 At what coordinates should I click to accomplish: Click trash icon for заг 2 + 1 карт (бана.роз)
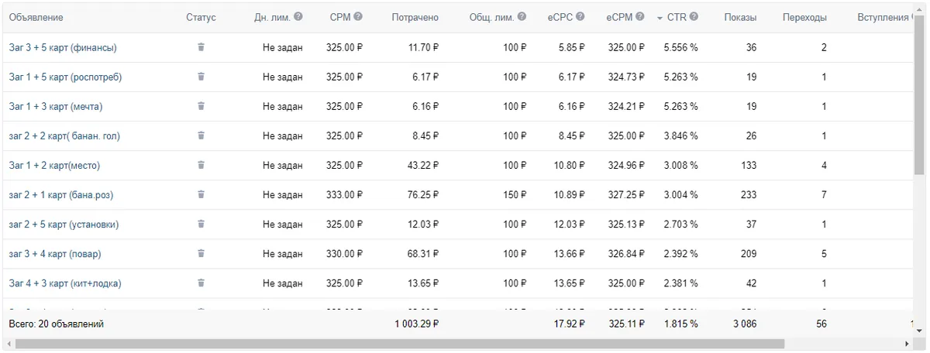201,194
